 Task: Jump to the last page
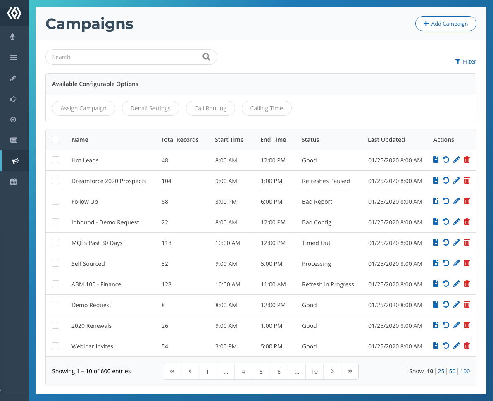coord(350,371)
